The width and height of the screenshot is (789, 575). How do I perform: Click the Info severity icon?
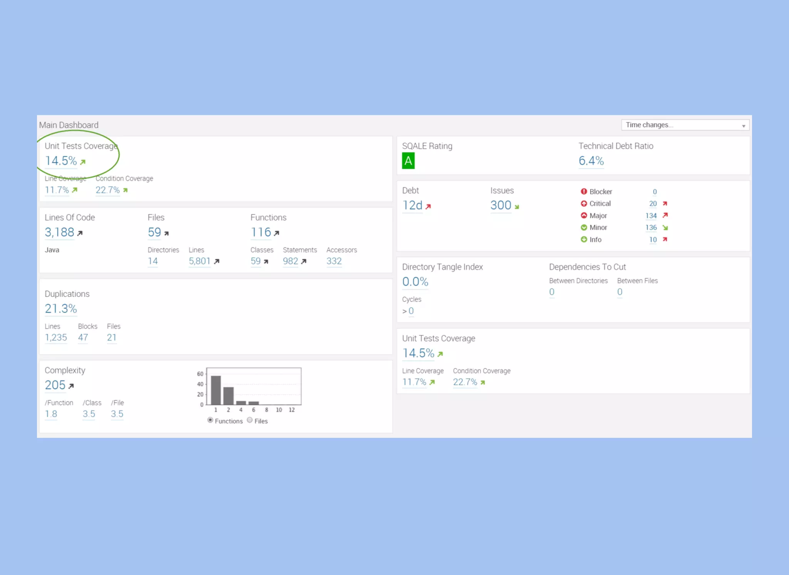pyautogui.click(x=584, y=239)
